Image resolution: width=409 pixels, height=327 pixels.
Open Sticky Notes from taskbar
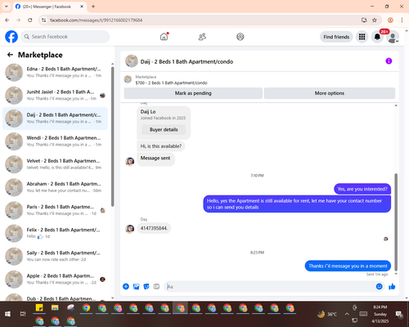coord(39,308)
